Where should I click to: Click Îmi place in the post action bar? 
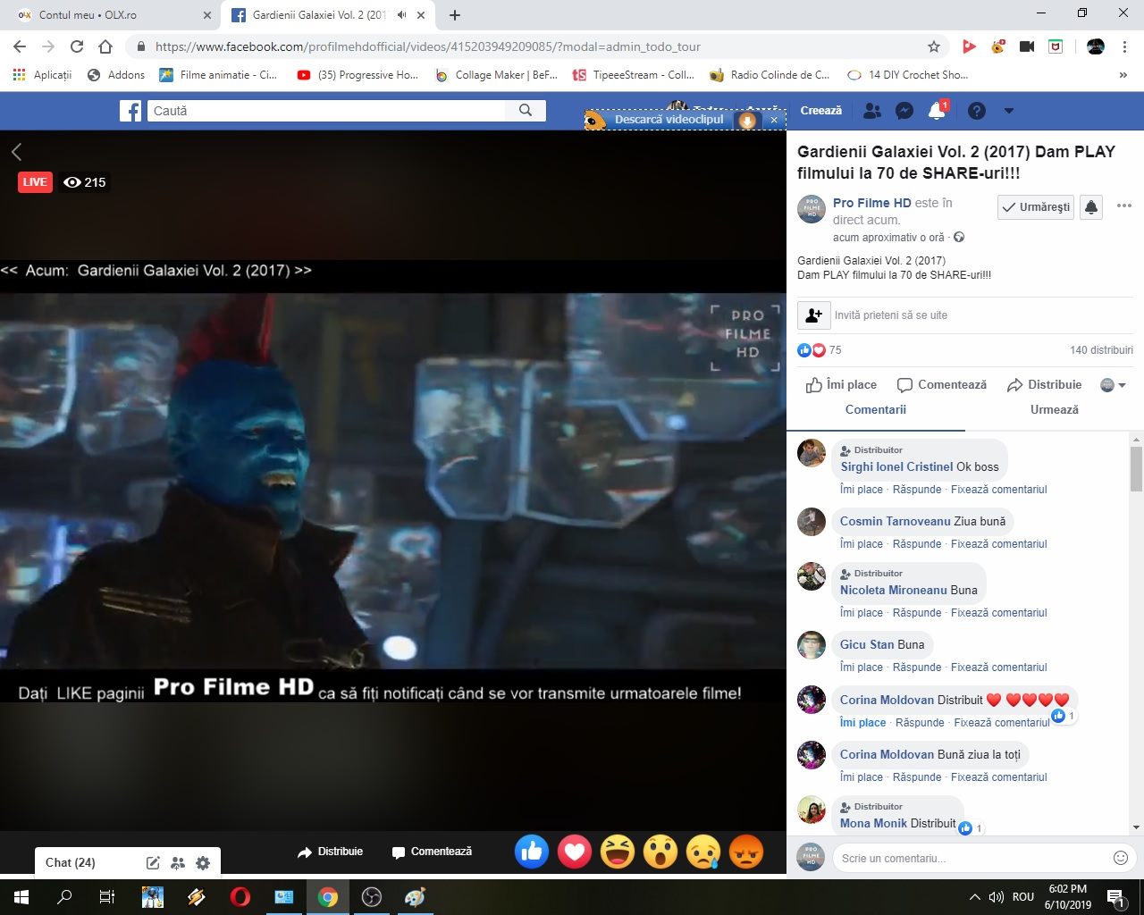841,385
